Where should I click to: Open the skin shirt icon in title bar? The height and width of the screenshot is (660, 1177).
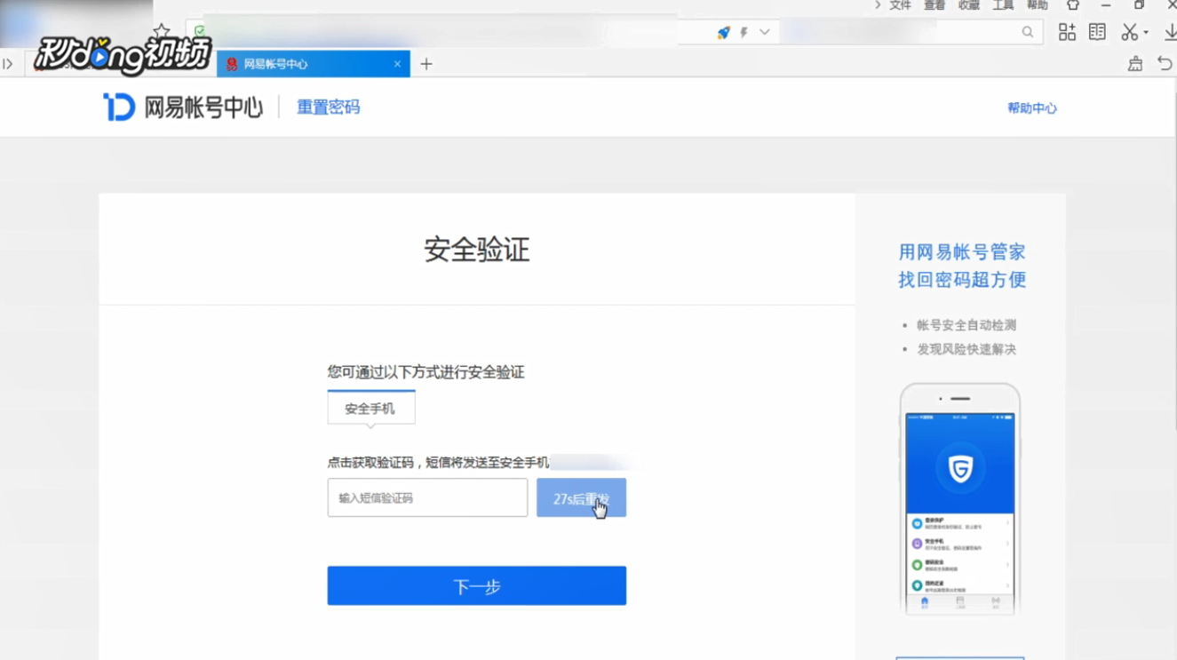1073,5
